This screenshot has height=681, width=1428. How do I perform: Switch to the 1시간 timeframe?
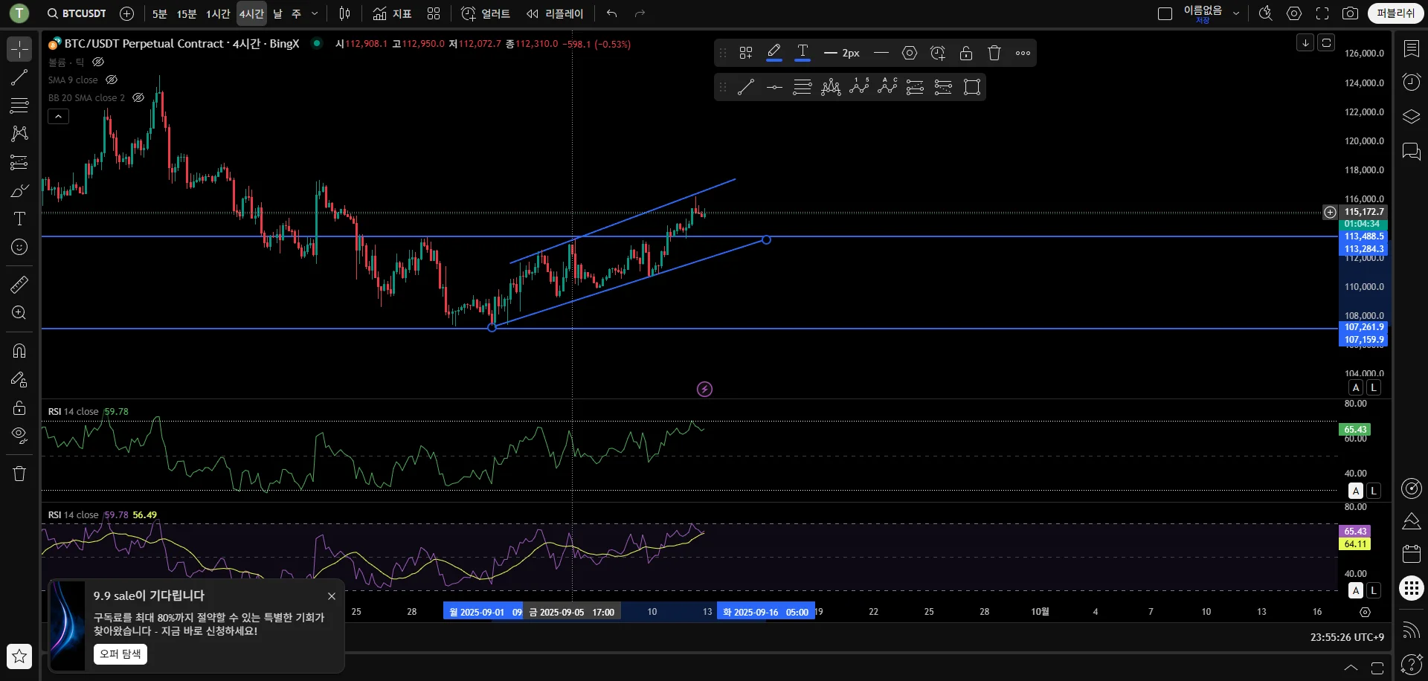coord(218,13)
